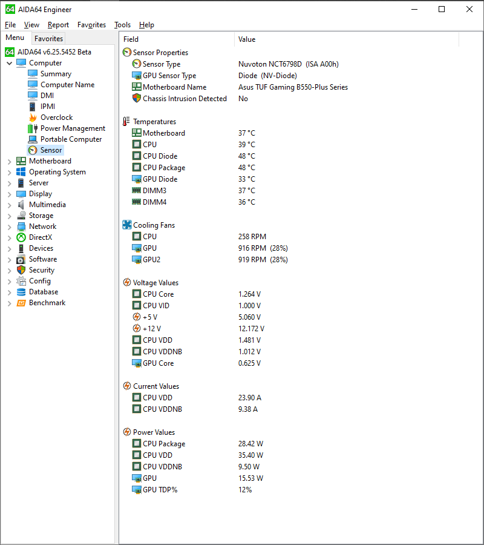Click the Benchmark orange icon

[21, 303]
